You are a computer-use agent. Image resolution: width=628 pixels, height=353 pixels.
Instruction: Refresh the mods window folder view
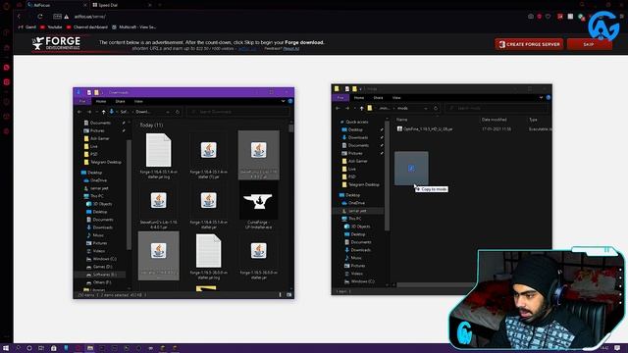436,108
